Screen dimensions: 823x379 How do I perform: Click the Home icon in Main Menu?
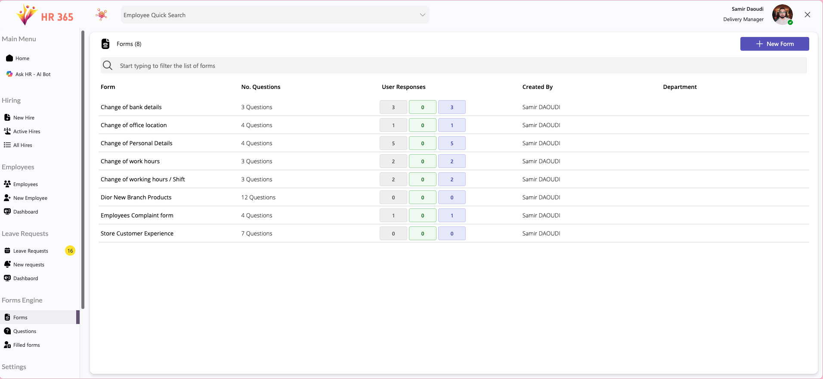[x=9, y=58]
